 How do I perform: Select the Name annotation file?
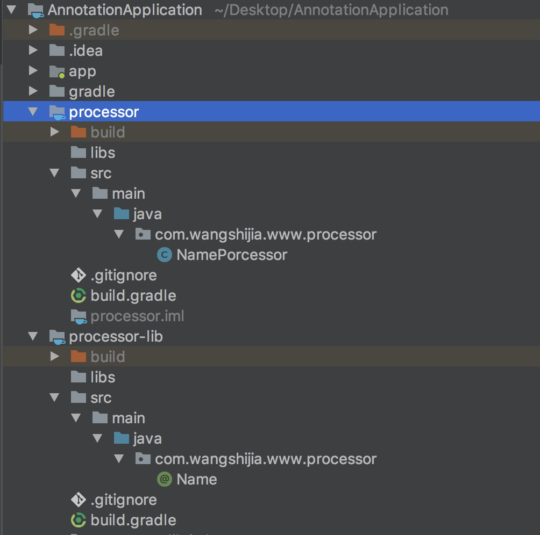click(197, 479)
